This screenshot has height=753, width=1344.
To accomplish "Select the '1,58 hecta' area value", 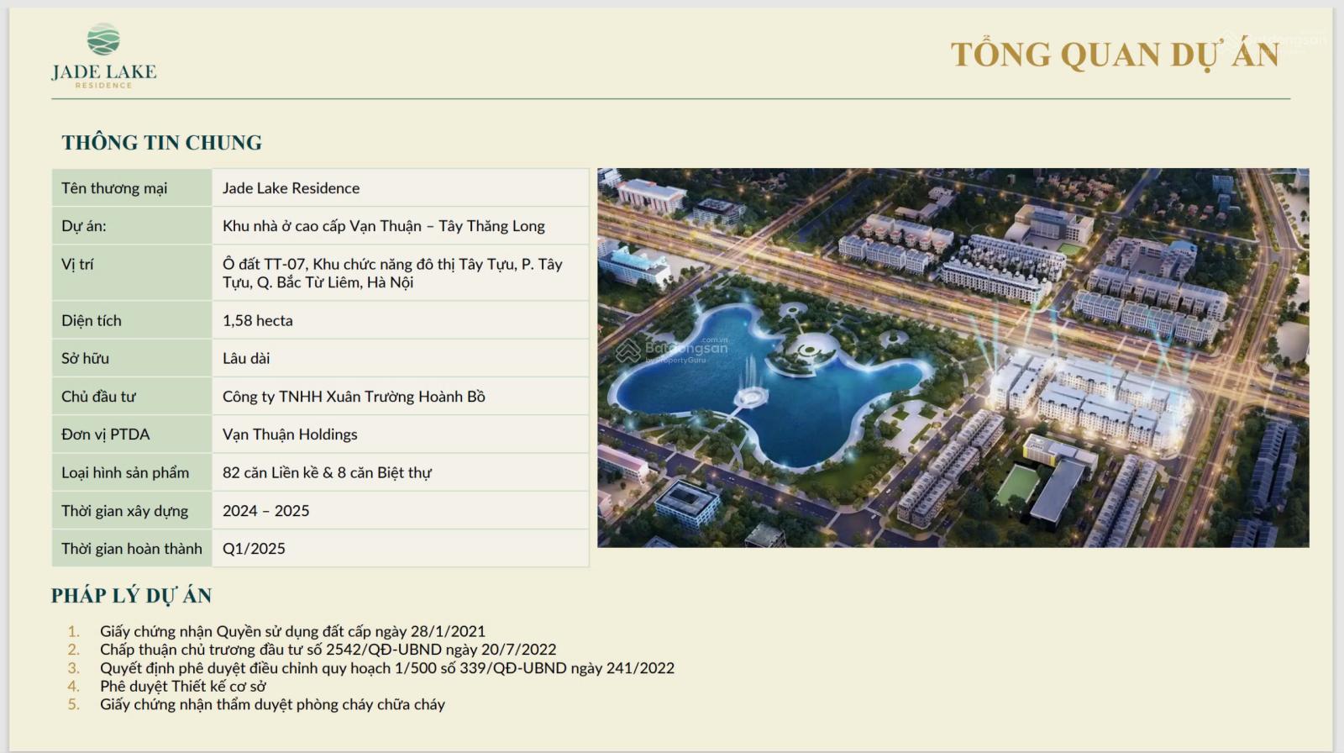I will (x=257, y=320).
